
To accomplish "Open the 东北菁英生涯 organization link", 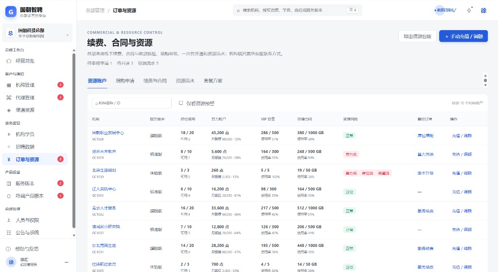I will tap(104, 245).
